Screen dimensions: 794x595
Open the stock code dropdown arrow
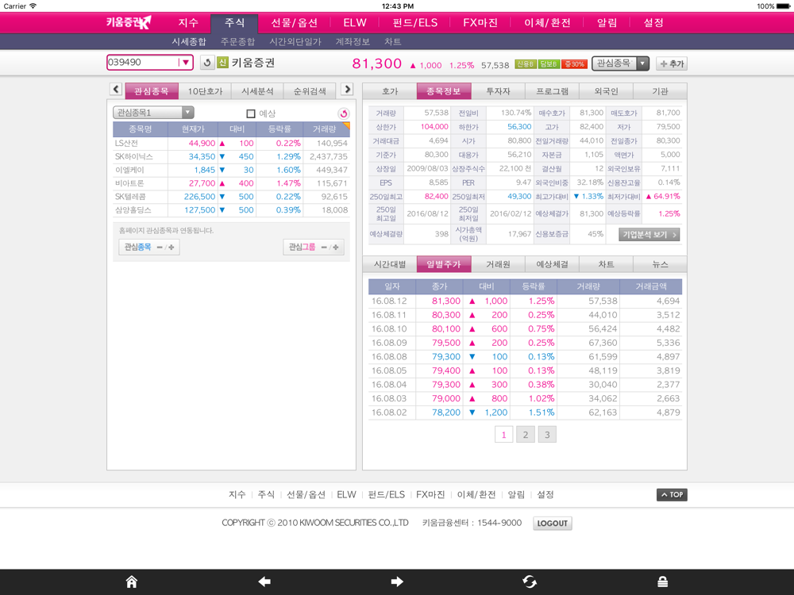(x=185, y=63)
